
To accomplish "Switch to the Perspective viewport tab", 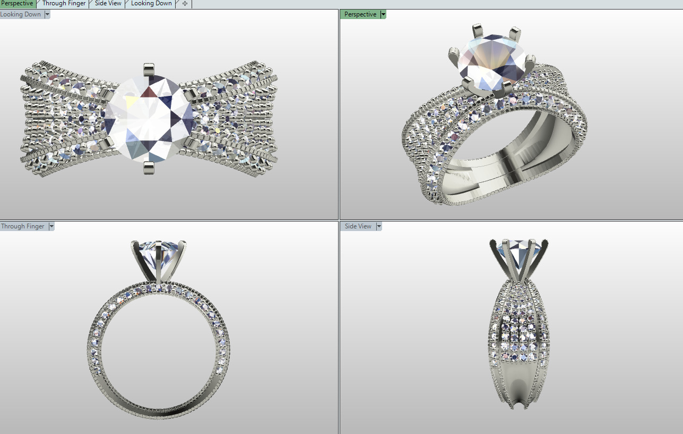I will pyautogui.click(x=17, y=4).
